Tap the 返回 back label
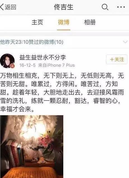This screenshot has height=178, width=129. pos(10,7)
